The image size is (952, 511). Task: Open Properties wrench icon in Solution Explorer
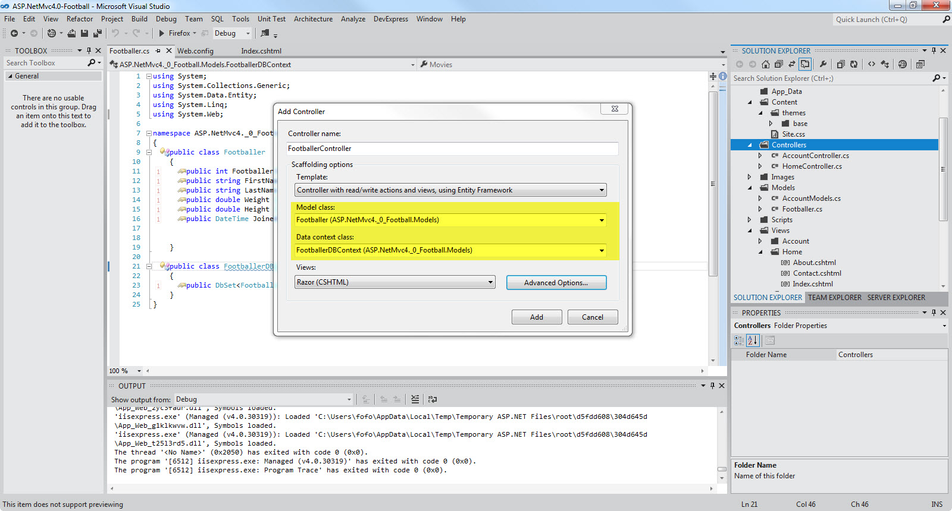pos(823,64)
